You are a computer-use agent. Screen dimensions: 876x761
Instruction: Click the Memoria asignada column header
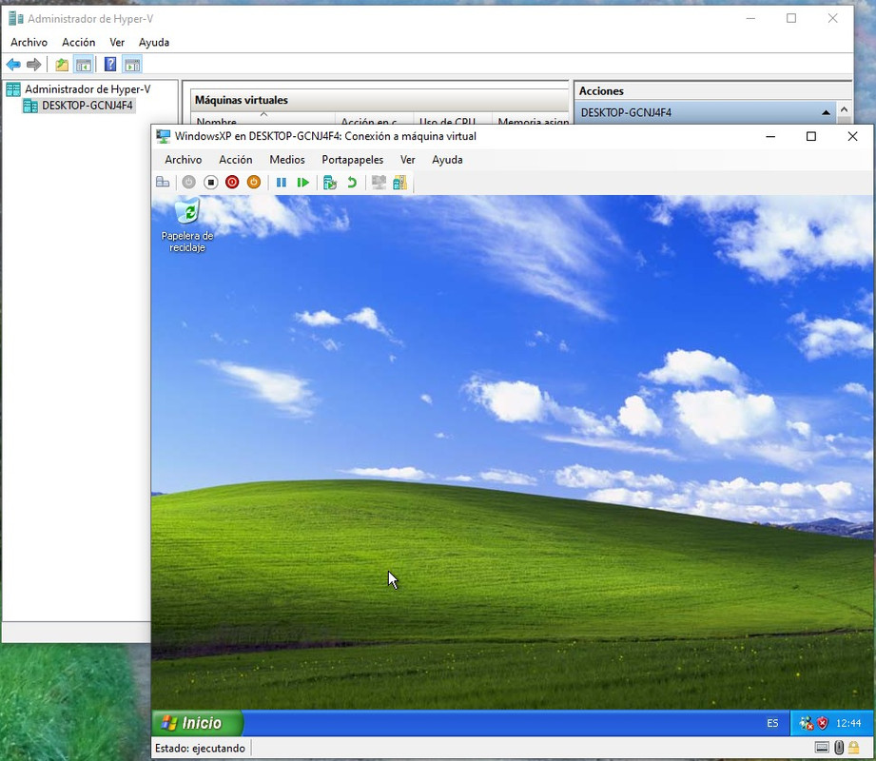click(x=533, y=121)
